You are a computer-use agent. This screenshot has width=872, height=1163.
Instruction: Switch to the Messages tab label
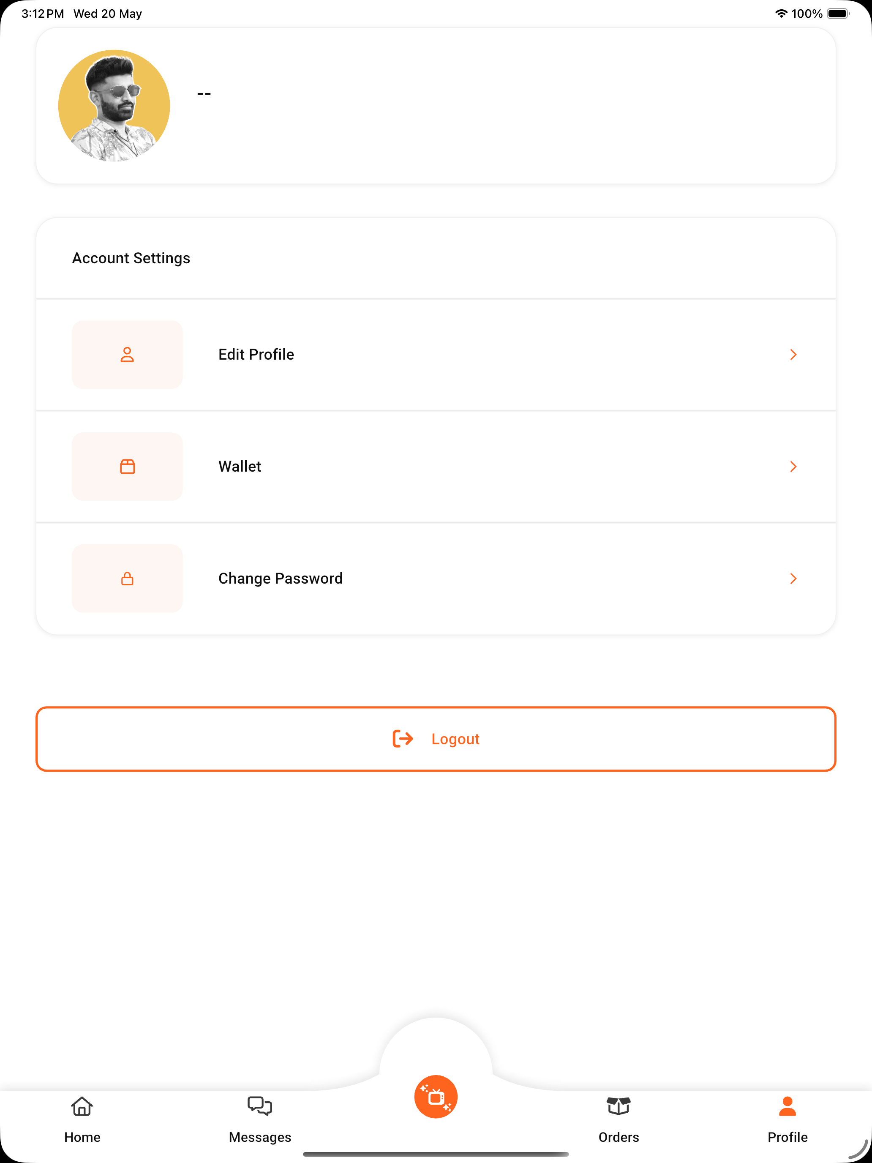[x=260, y=1137]
